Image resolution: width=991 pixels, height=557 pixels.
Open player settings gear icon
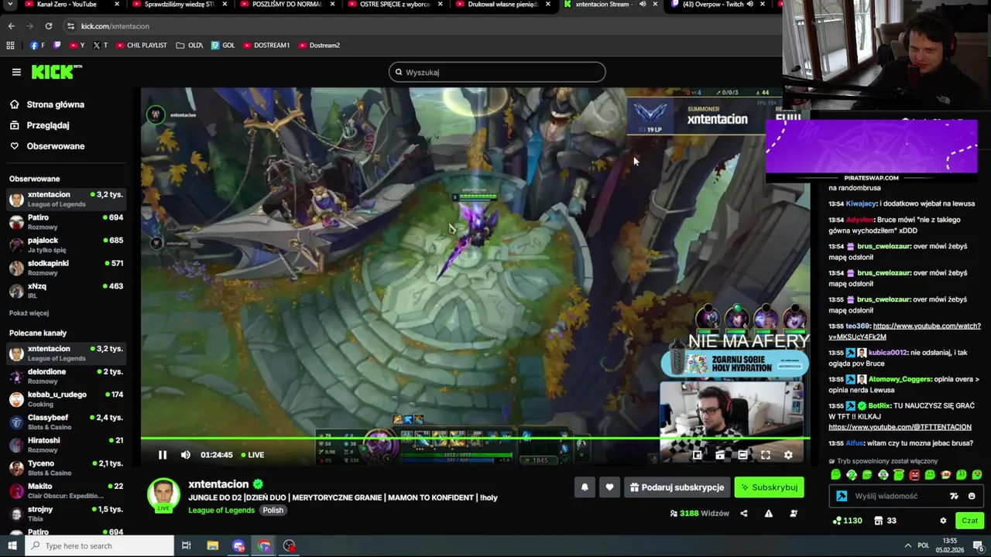coord(788,455)
